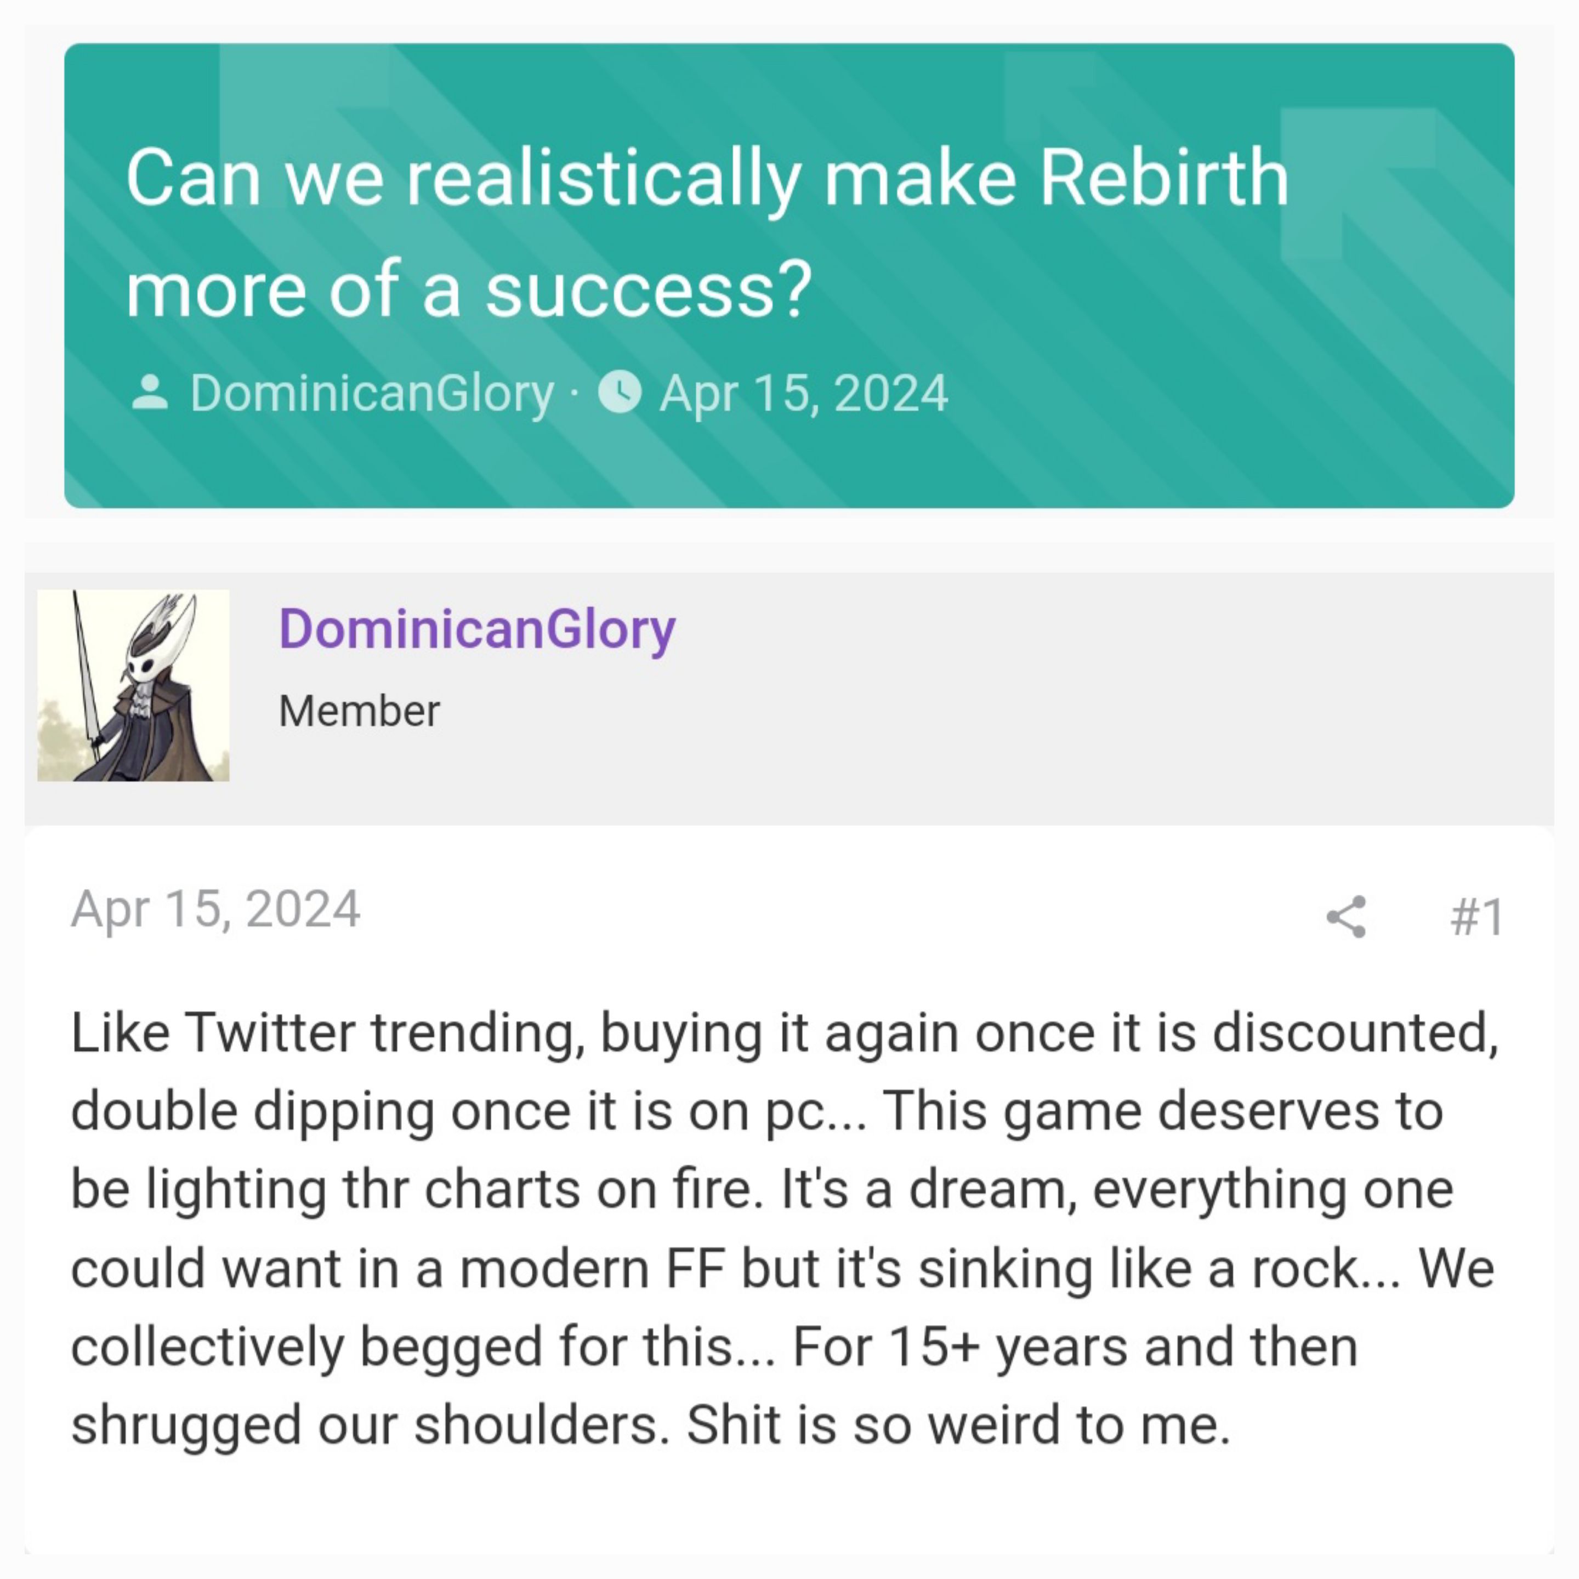Click the post timestamp above the message
The width and height of the screenshot is (1579, 1579).
pos(216,908)
